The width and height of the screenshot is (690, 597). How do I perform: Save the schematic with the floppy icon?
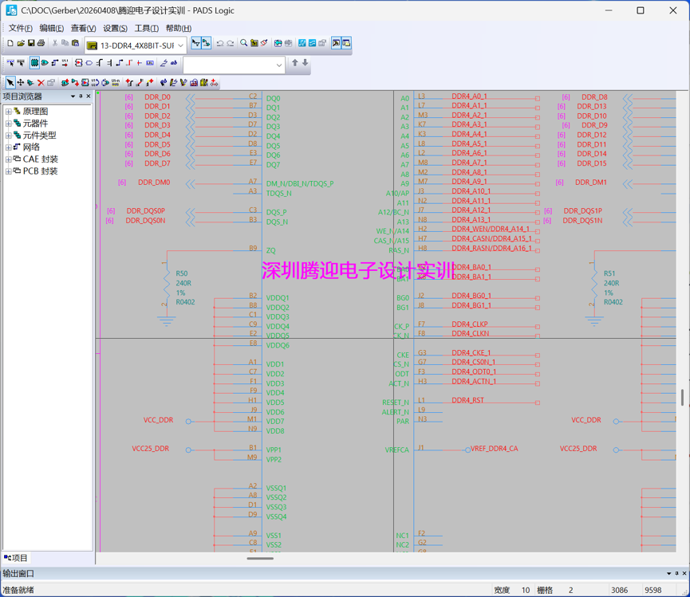click(31, 43)
